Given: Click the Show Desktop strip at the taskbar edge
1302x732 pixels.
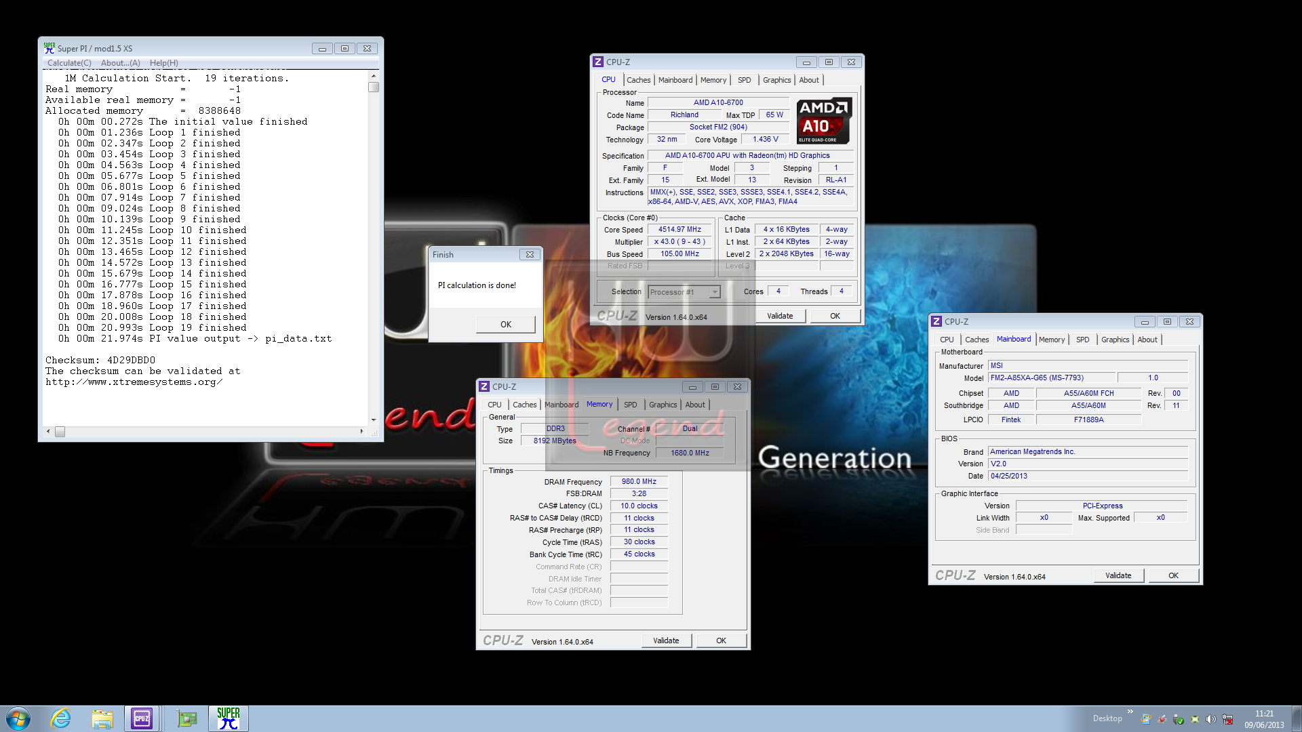Looking at the screenshot, I should tap(1297, 718).
